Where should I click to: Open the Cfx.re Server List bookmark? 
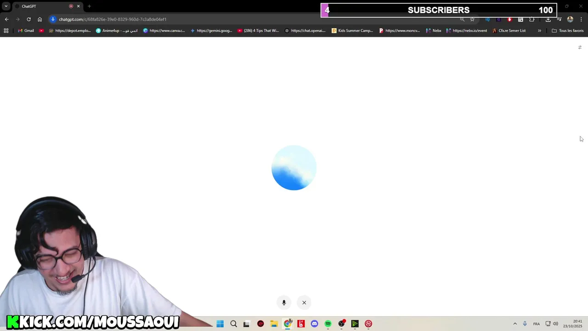tap(509, 31)
